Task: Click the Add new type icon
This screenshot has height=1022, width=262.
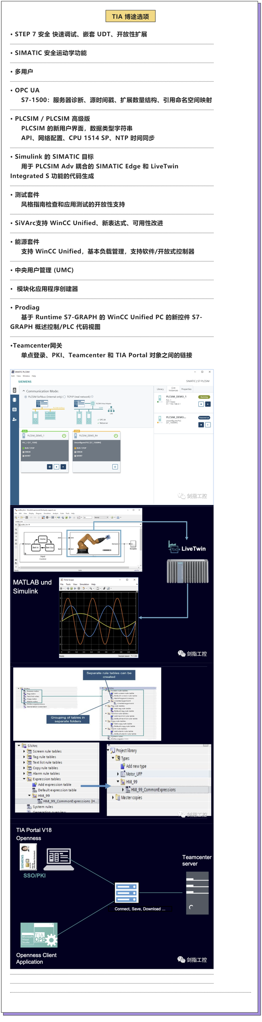Action: [123, 766]
